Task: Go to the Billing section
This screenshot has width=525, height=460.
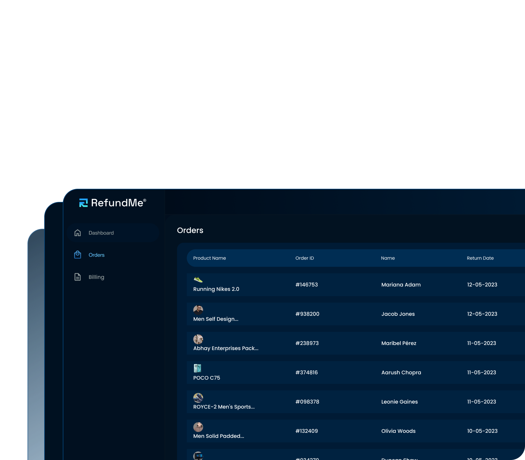Action: pyautogui.click(x=96, y=277)
